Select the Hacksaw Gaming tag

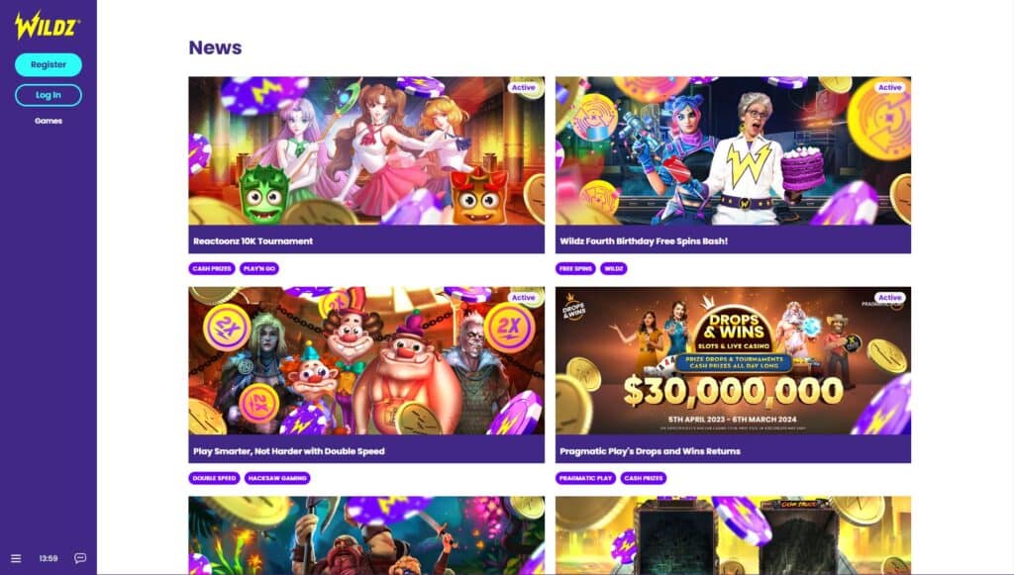pyautogui.click(x=277, y=478)
